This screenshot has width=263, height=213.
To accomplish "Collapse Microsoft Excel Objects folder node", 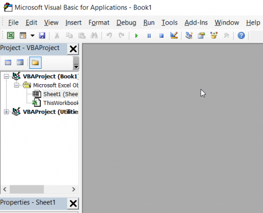I will [x=17, y=85].
